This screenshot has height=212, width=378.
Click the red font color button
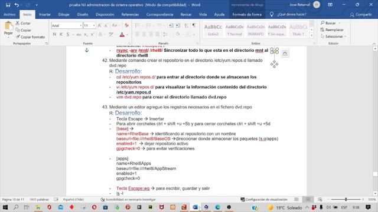(122, 34)
